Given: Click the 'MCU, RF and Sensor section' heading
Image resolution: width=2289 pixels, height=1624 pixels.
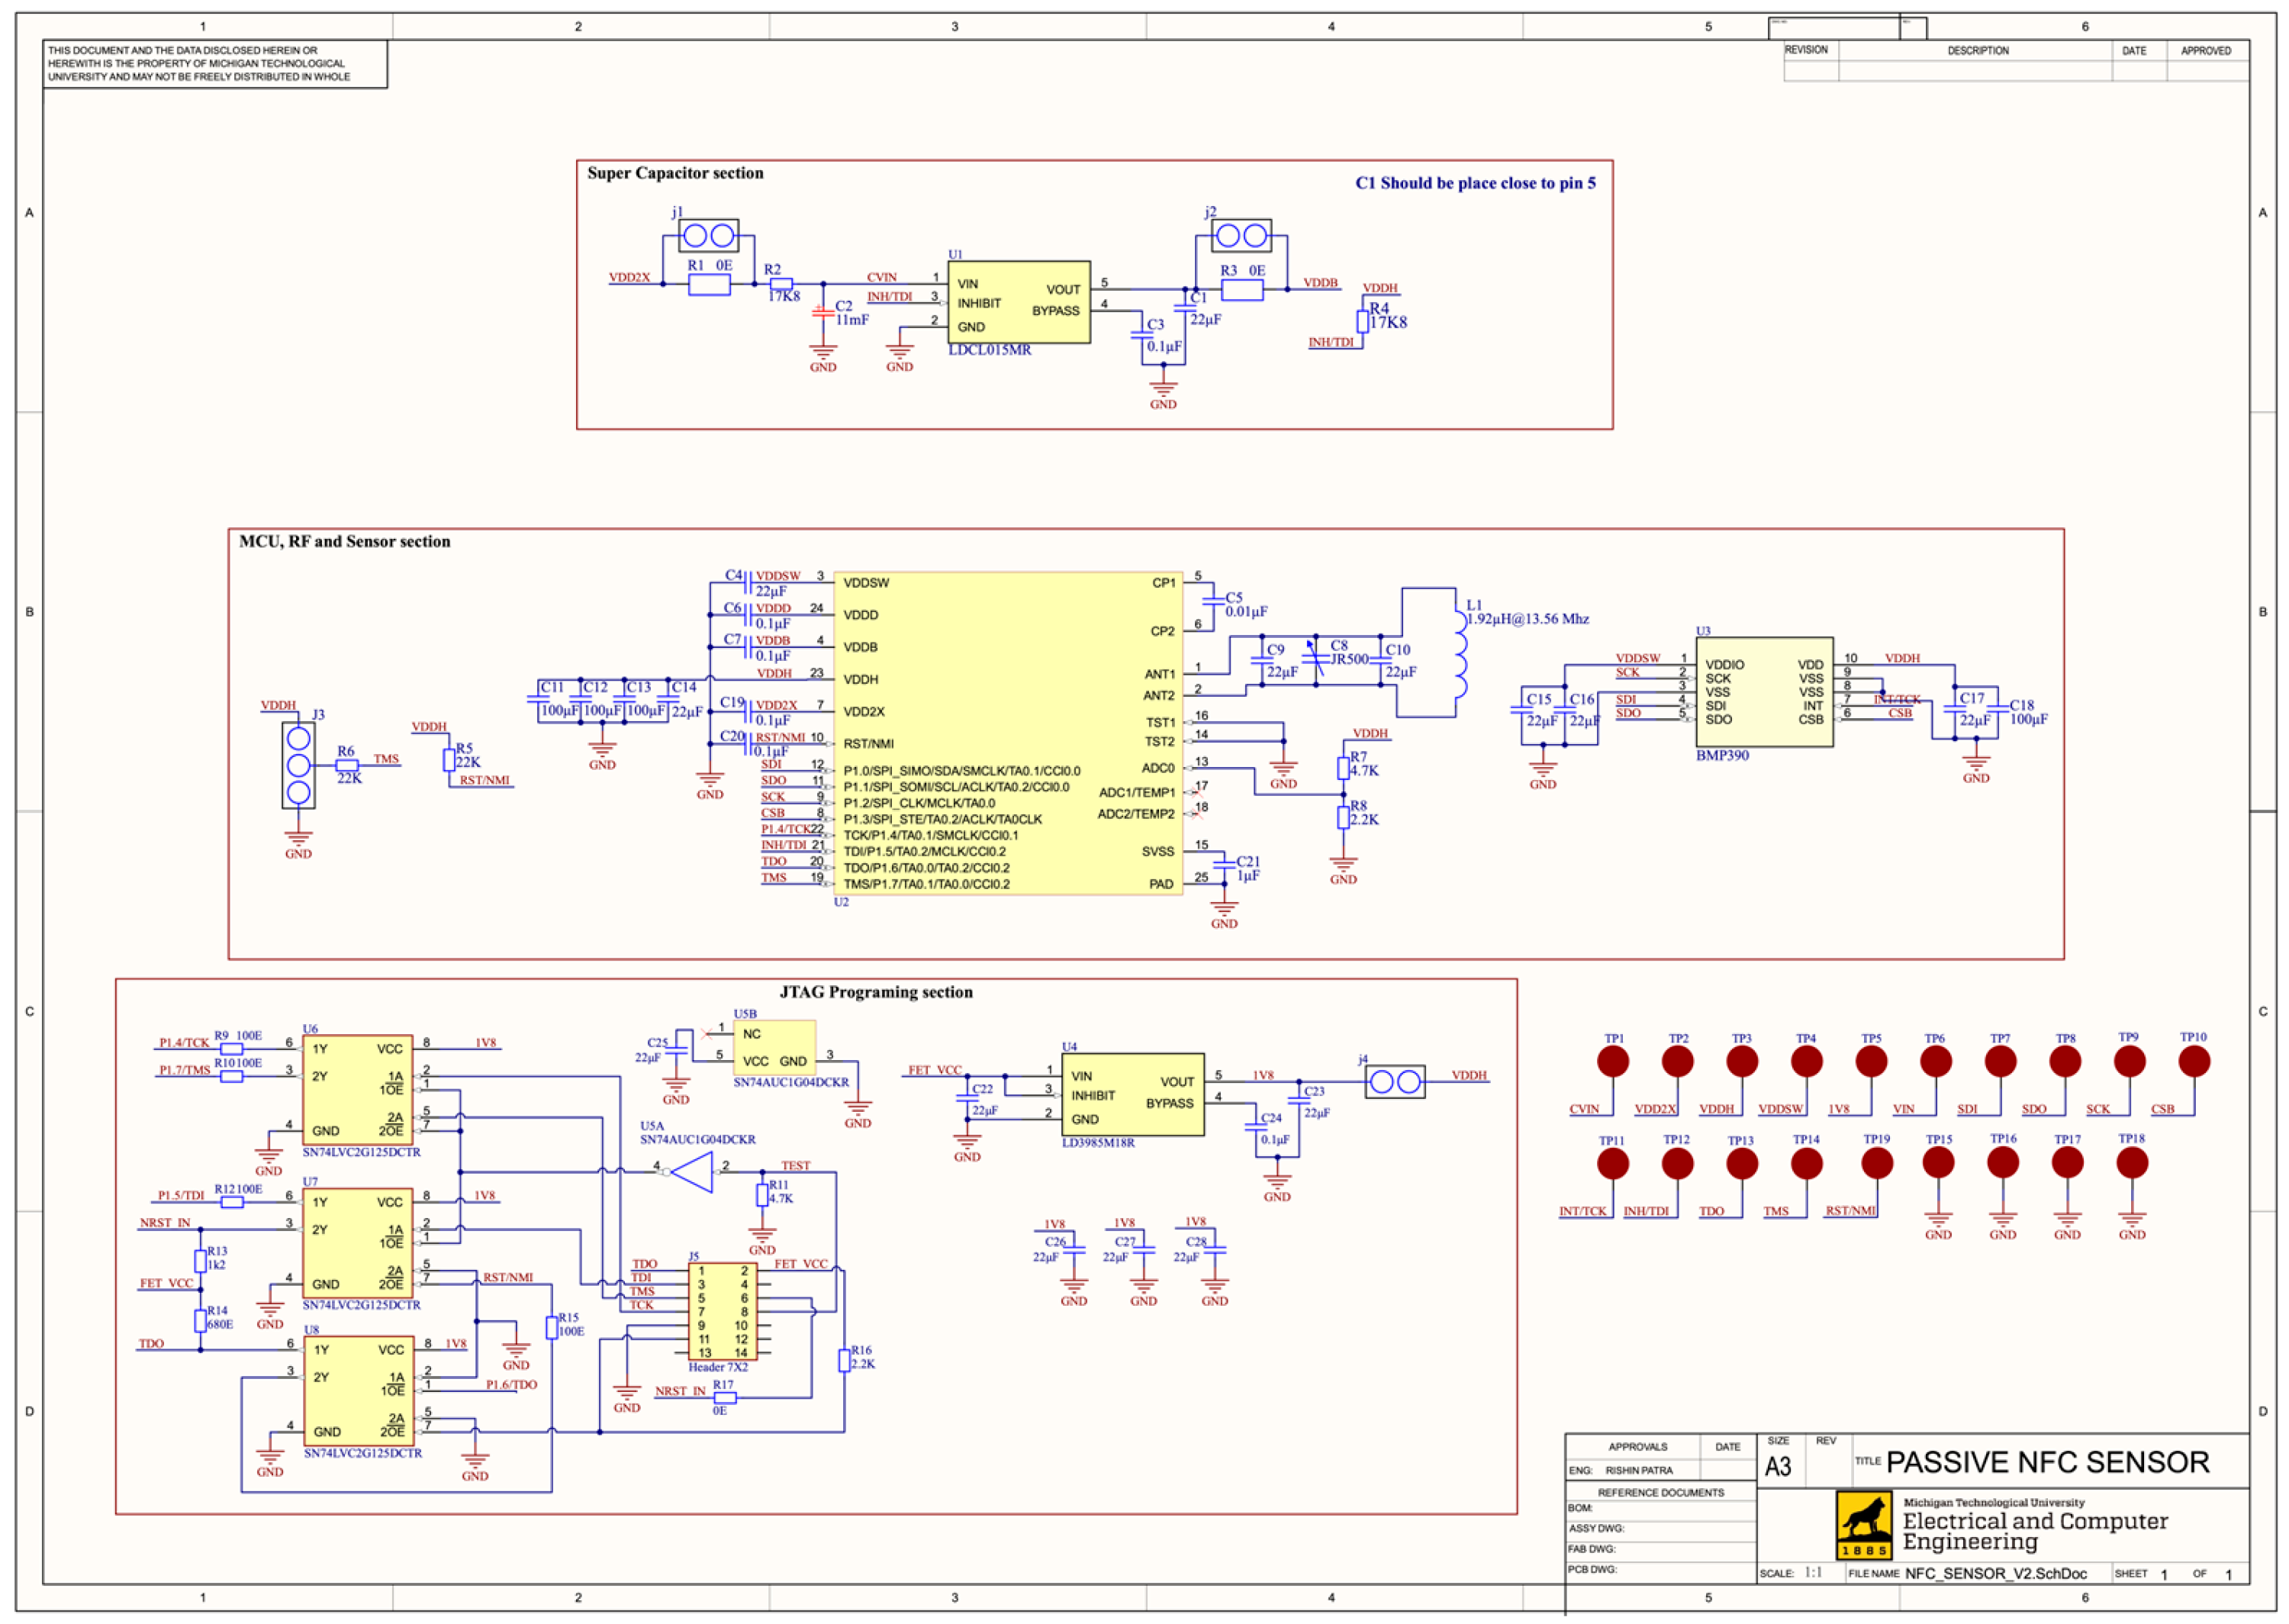Looking at the screenshot, I should point(345,542).
